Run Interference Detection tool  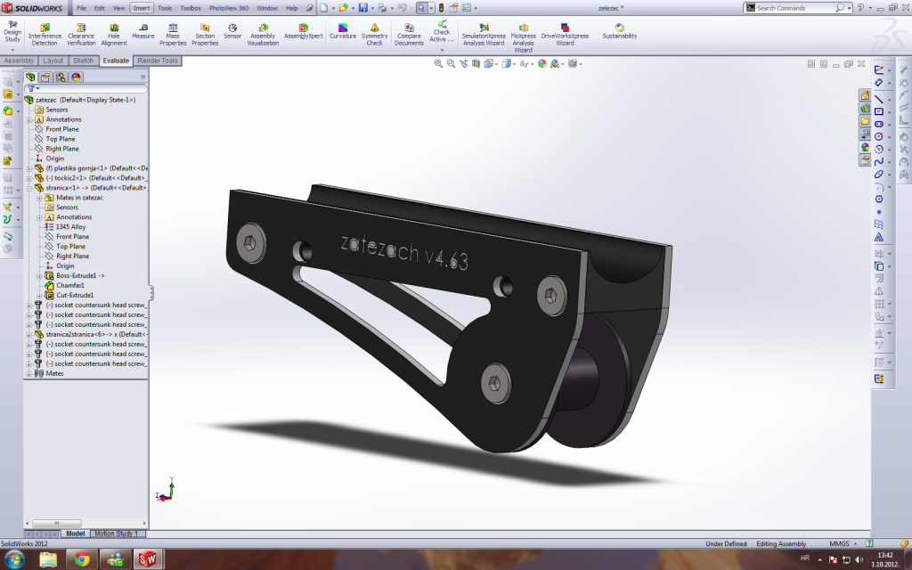pyautogui.click(x=45, y=35)
